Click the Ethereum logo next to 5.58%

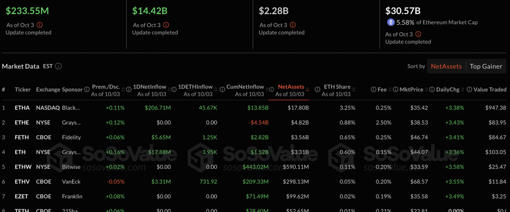point(391,22)
